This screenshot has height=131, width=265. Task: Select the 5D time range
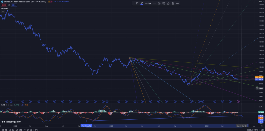point(6,130)
